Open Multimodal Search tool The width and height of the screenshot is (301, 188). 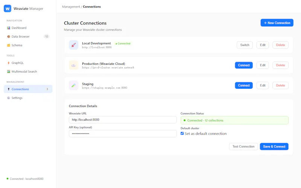click(28, 71)
